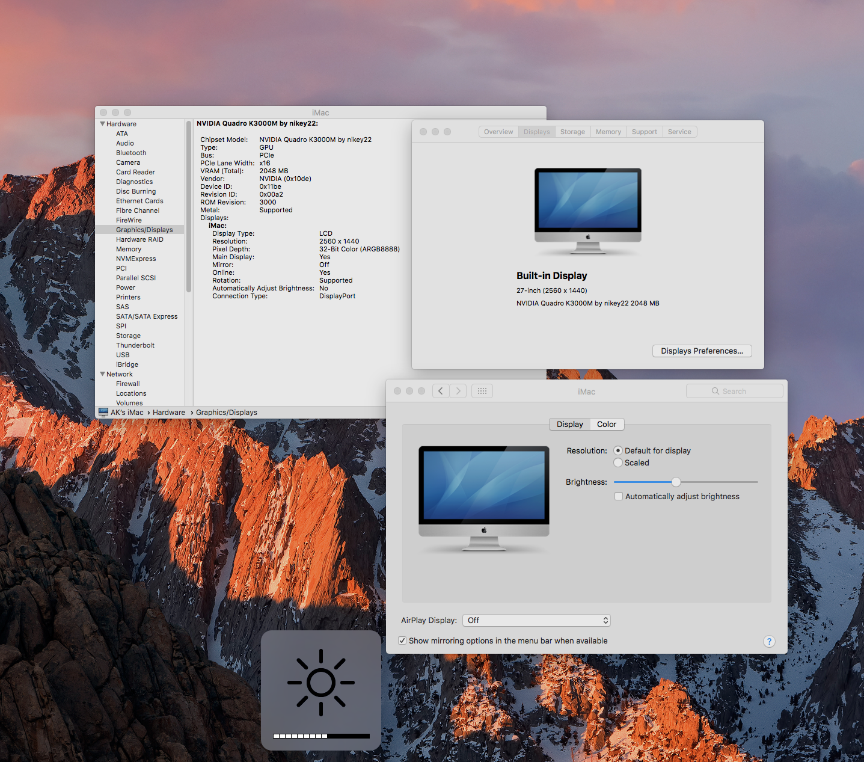Switch to the Displays tab

[x=537, y=132]
